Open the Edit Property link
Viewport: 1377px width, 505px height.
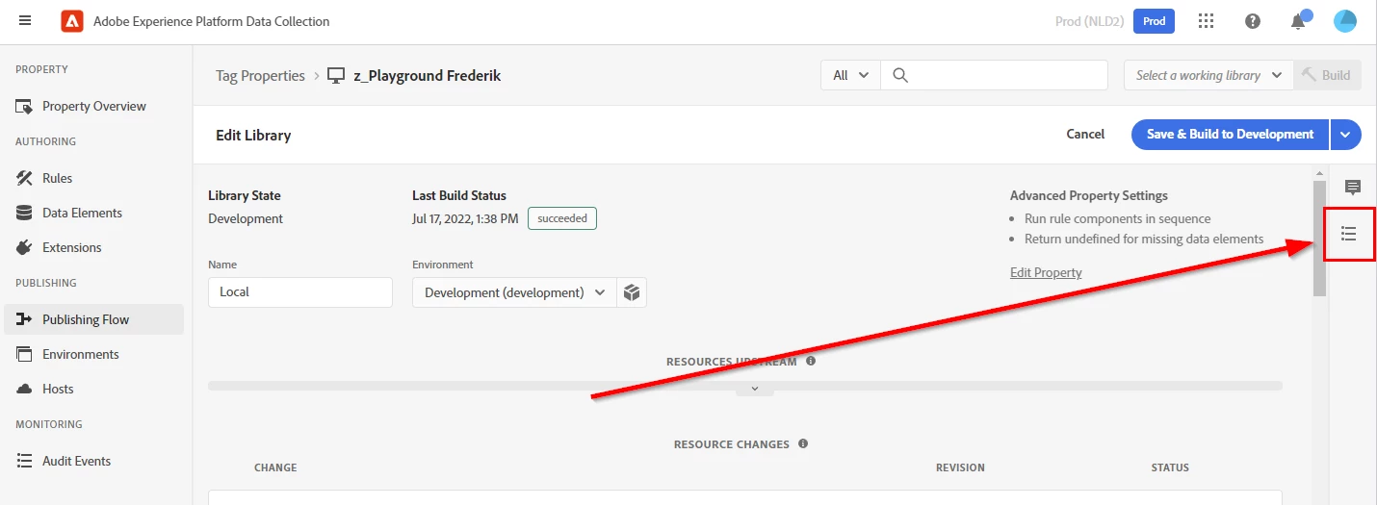pyautogui.click(x=1046, y=272)
